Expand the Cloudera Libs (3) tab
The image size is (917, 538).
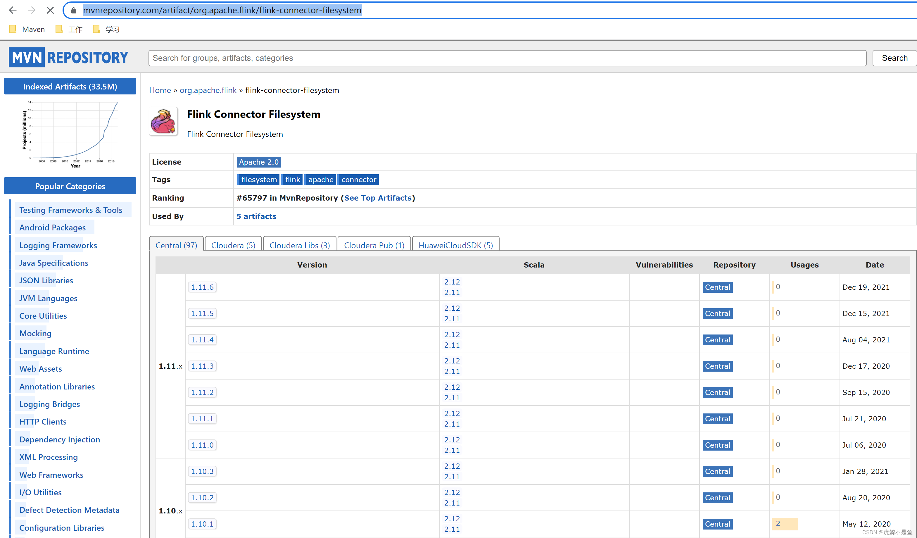(298, 245)
